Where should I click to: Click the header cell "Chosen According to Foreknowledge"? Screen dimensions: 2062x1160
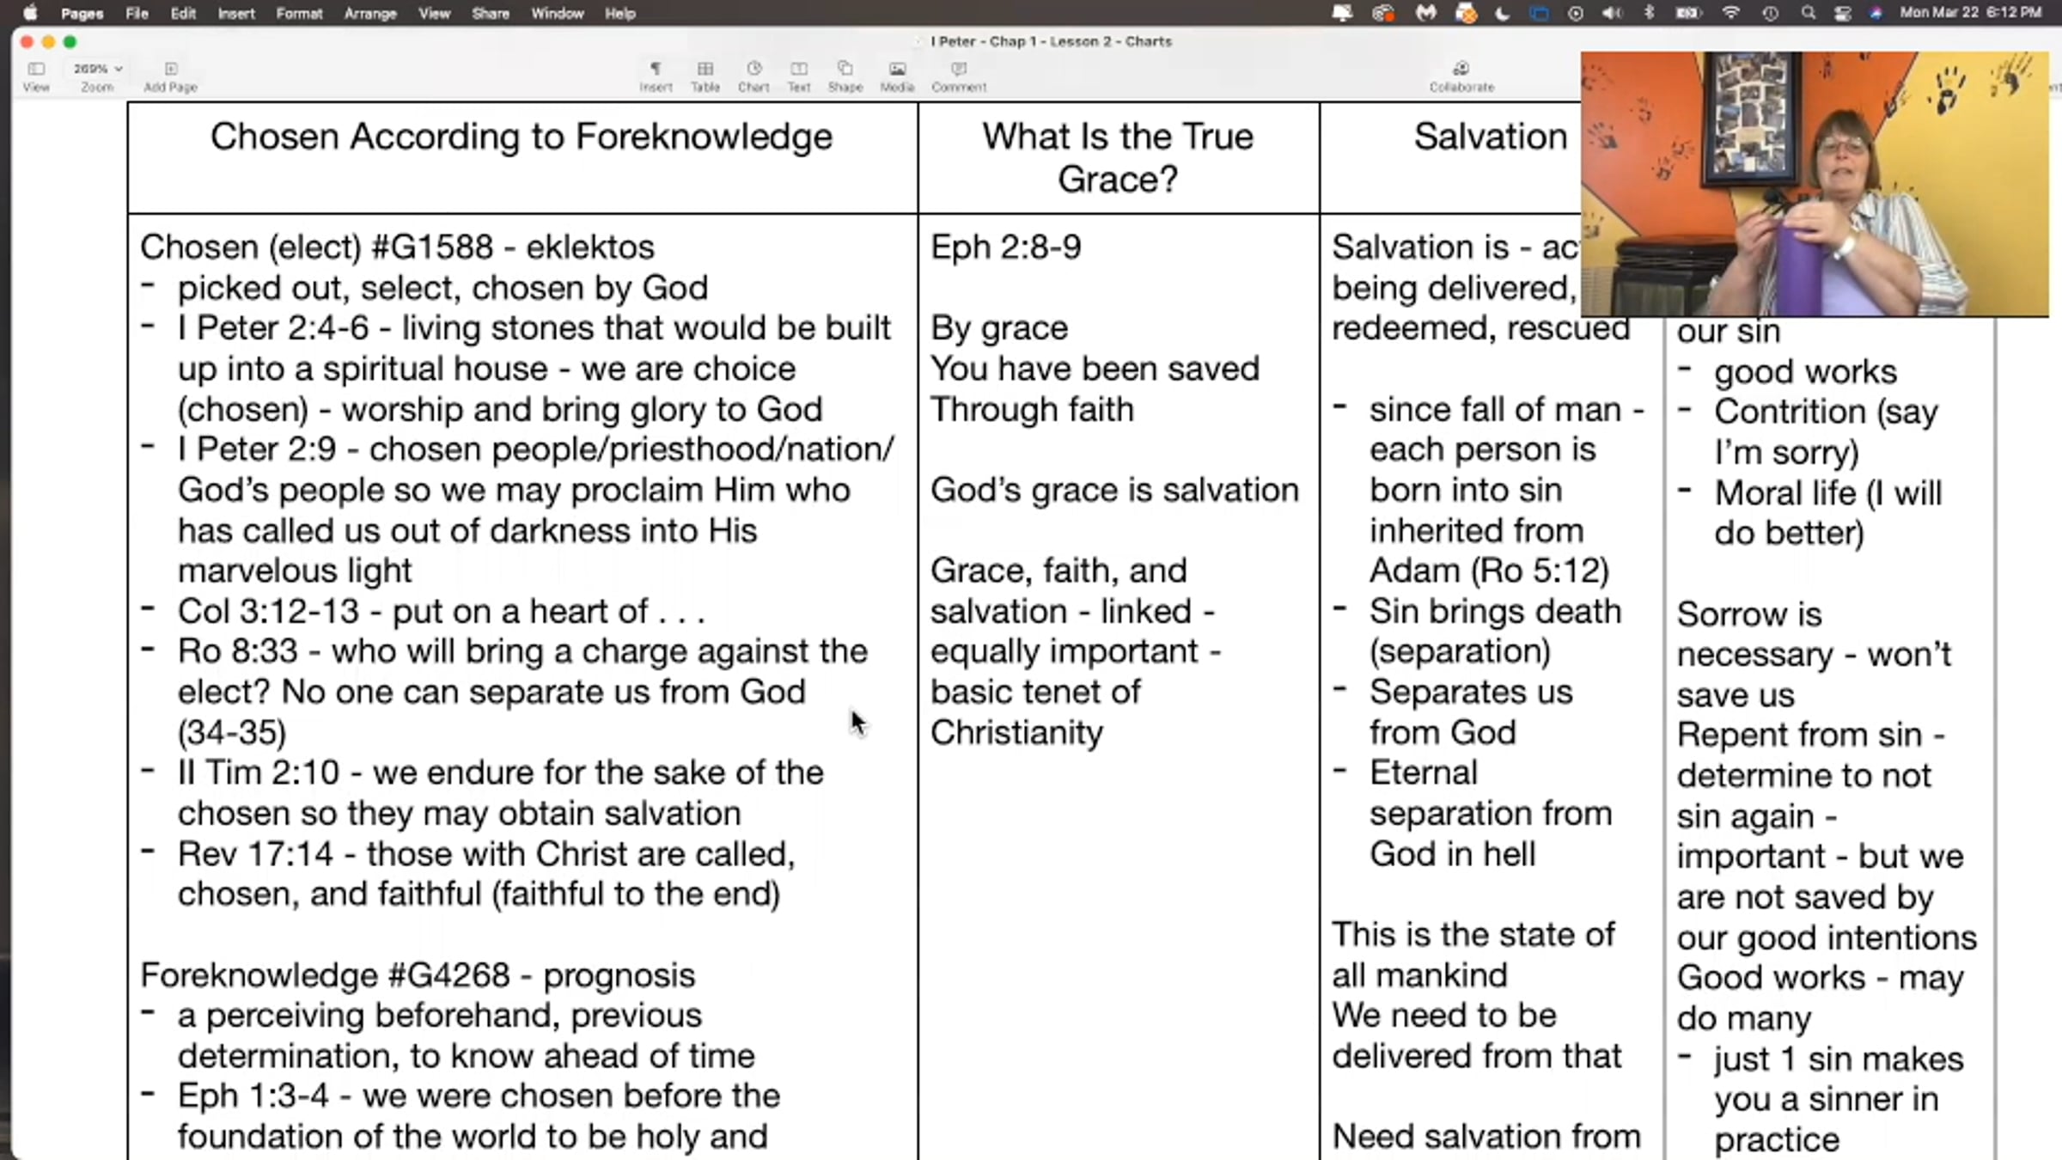(x=522, y=158)
